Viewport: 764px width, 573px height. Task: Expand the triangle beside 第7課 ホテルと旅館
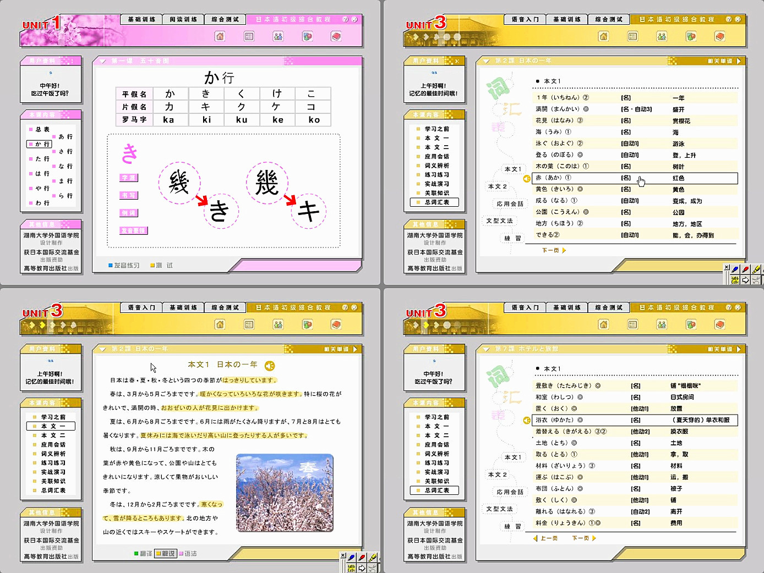486,349
